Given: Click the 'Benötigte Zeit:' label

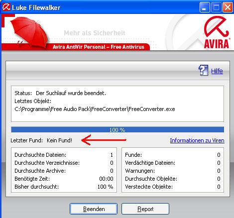Looking at the screenshot, I should click(32, 179).
